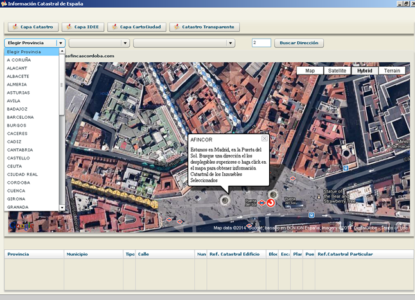Choose A CORUÑA from province list
Viewport: 415px width, 300px height.
pyautogui.click(x=31, y=60)
